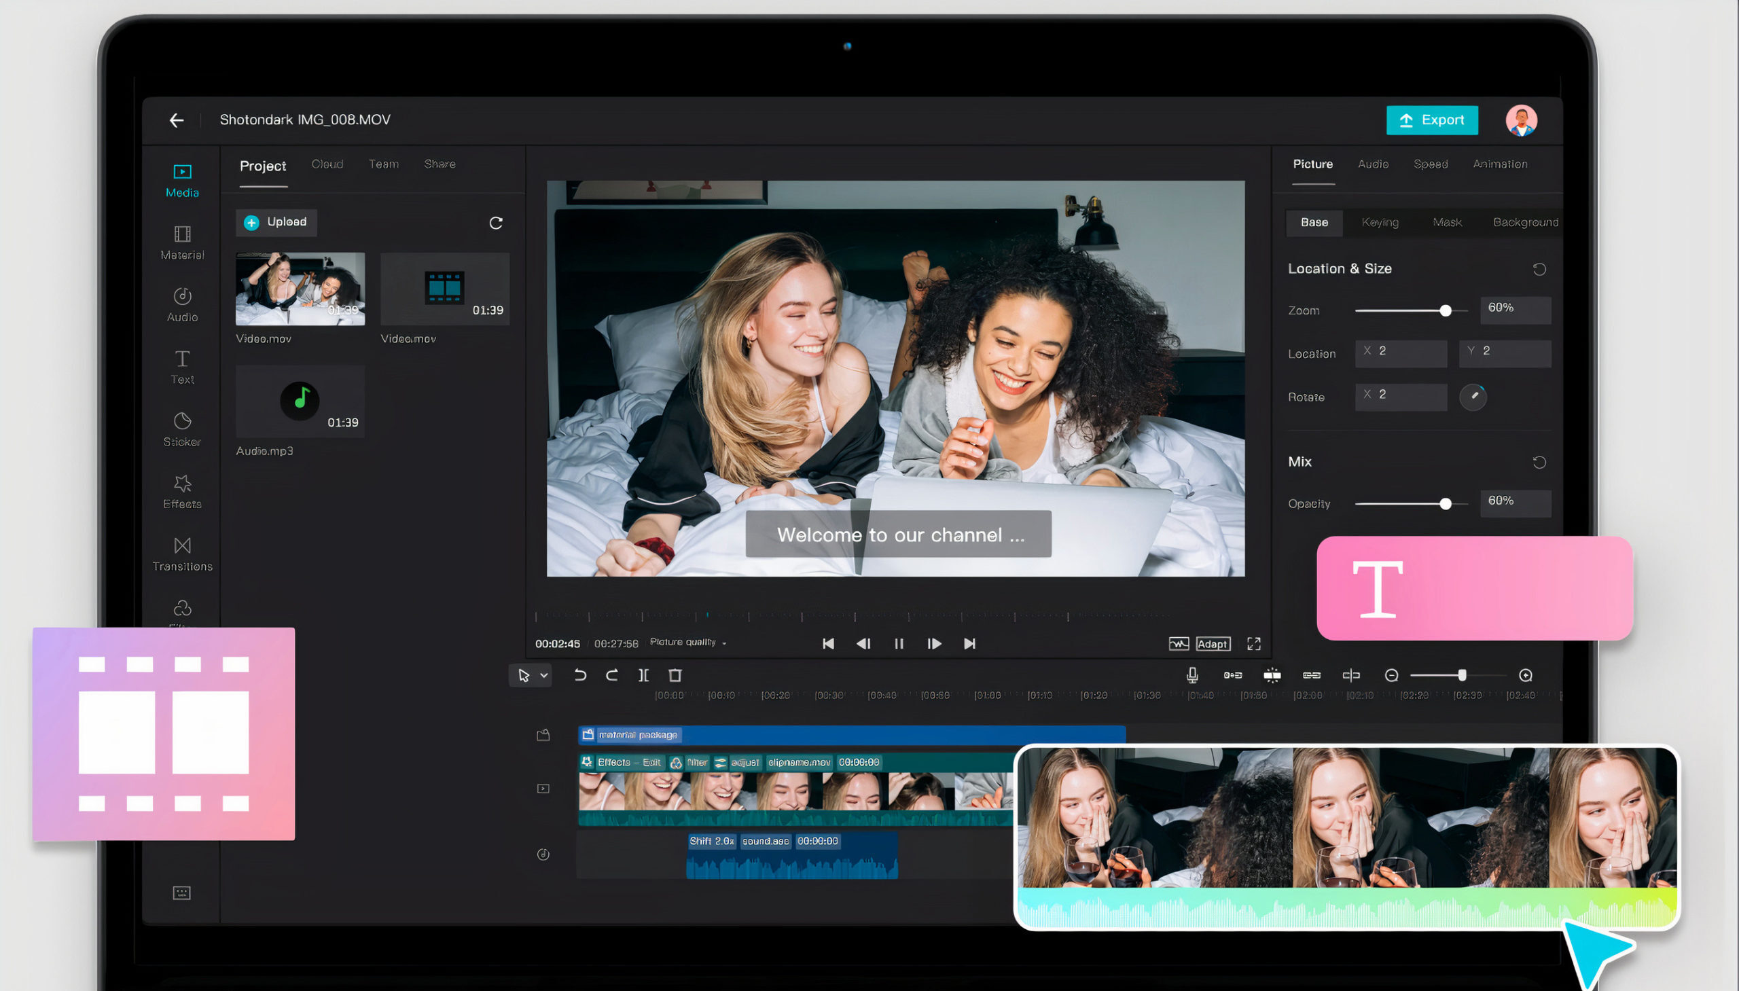Reset Location & Size settings

(1539, 270)
